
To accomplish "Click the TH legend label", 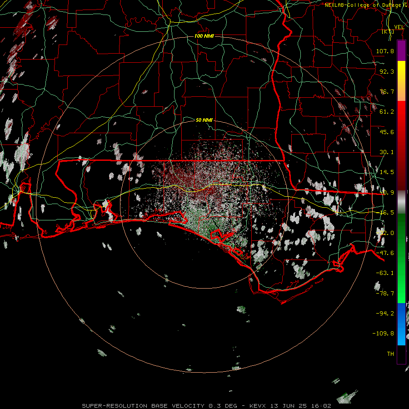I will 390,354.
